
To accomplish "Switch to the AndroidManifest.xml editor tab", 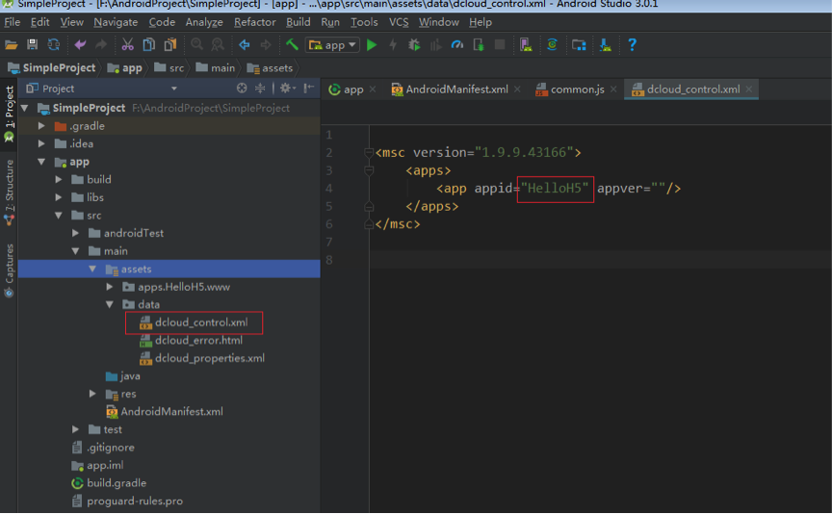I will click(456, 90).
